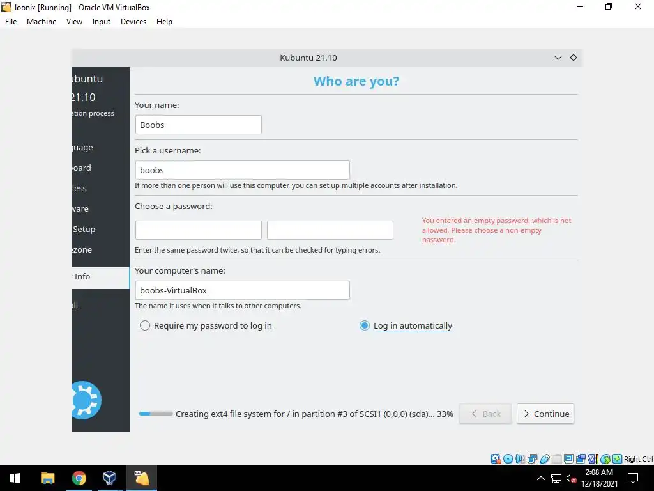Click the password confirmation input field
Image resolution: width=654 pixels, height=491 pixels.
pos(330,230)
